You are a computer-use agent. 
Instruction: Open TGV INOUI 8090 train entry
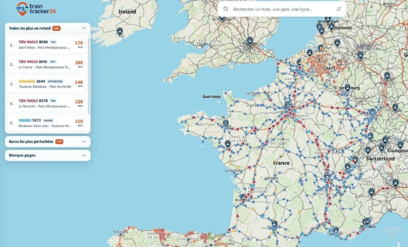click(x=47, y=44)
